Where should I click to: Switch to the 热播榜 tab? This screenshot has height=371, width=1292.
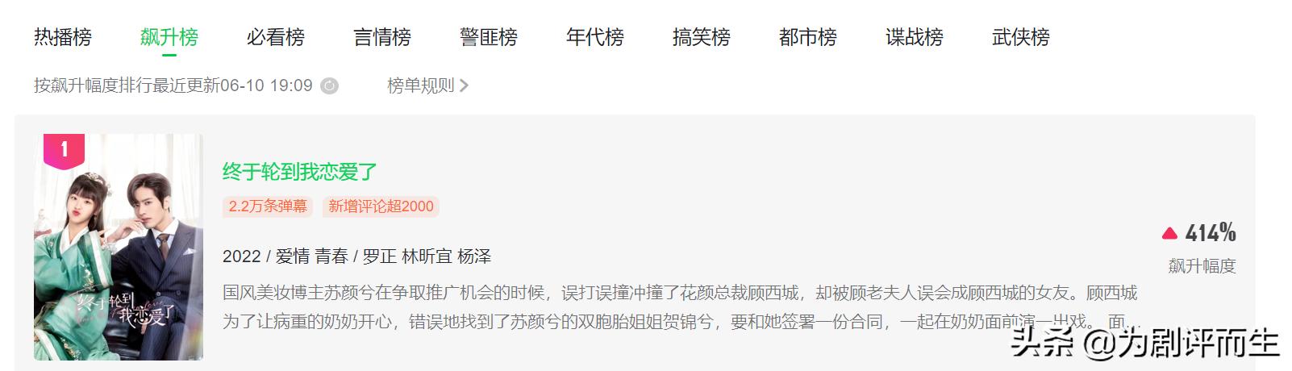(63, 37)
